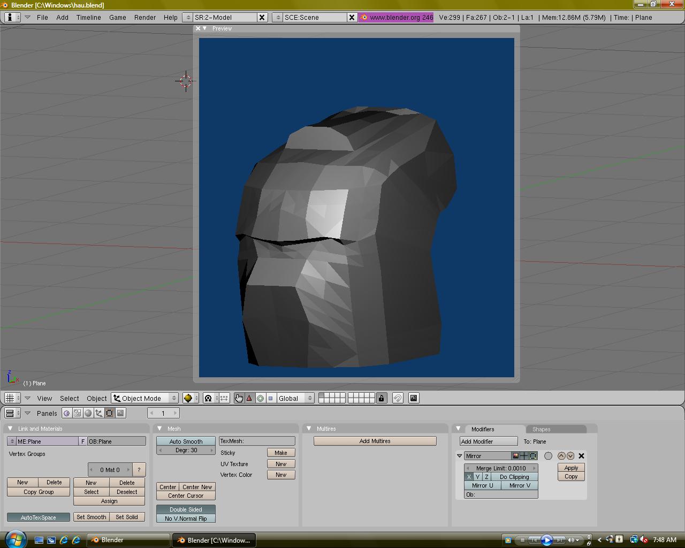Enable Auto Smooth in Mesh panel
The width and height of the screenshot is (685, 548).
186,442
